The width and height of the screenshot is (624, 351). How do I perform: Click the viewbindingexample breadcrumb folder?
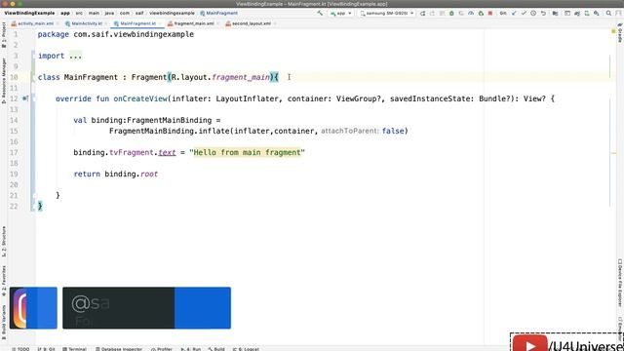172,13
